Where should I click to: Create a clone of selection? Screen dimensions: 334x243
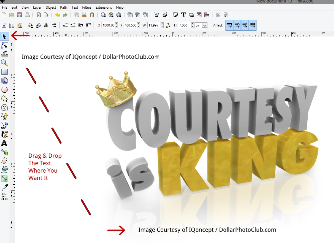(x=138, y=15)
